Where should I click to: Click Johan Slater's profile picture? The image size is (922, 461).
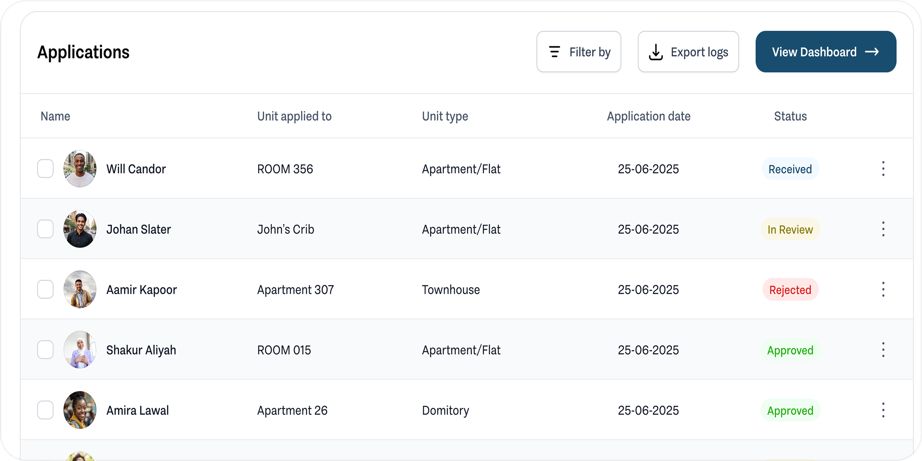point(80,229)
